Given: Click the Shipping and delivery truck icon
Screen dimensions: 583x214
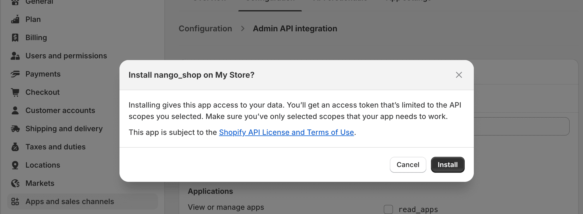Looking at the screenshot, I should [x=15, y=129].
